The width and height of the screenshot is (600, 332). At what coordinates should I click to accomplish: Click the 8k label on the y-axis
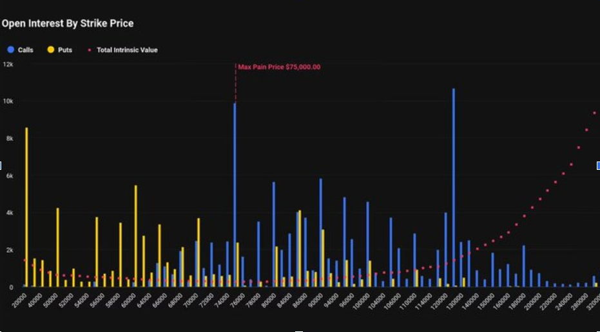click(10, 138)
